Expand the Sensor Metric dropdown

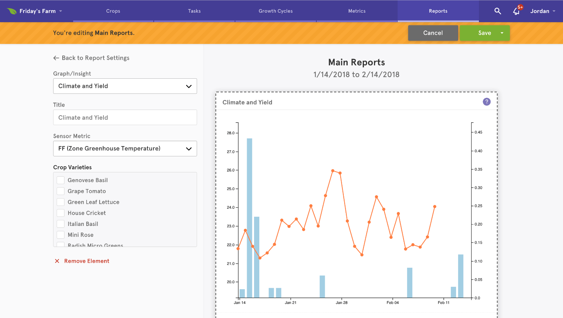click(x=125, y=149)
